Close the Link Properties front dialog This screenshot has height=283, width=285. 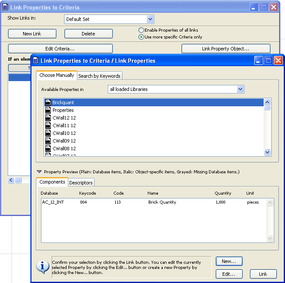(x=278, y=61)
